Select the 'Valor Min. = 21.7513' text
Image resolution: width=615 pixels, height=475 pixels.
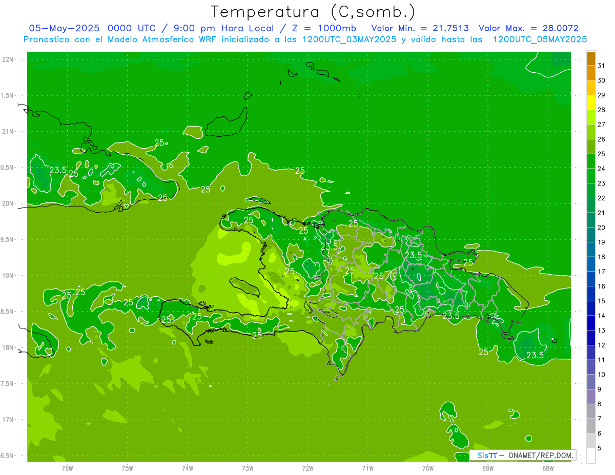[420, 28]
